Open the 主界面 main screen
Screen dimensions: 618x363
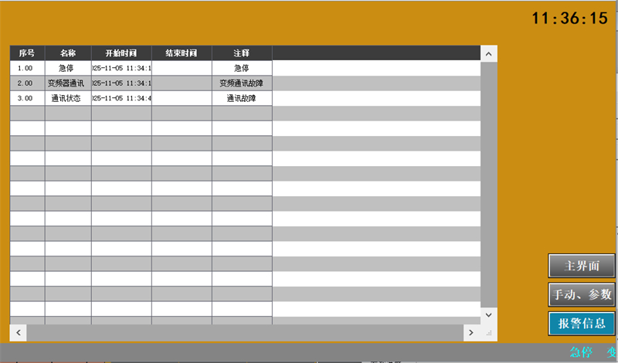tap(582, 266)
